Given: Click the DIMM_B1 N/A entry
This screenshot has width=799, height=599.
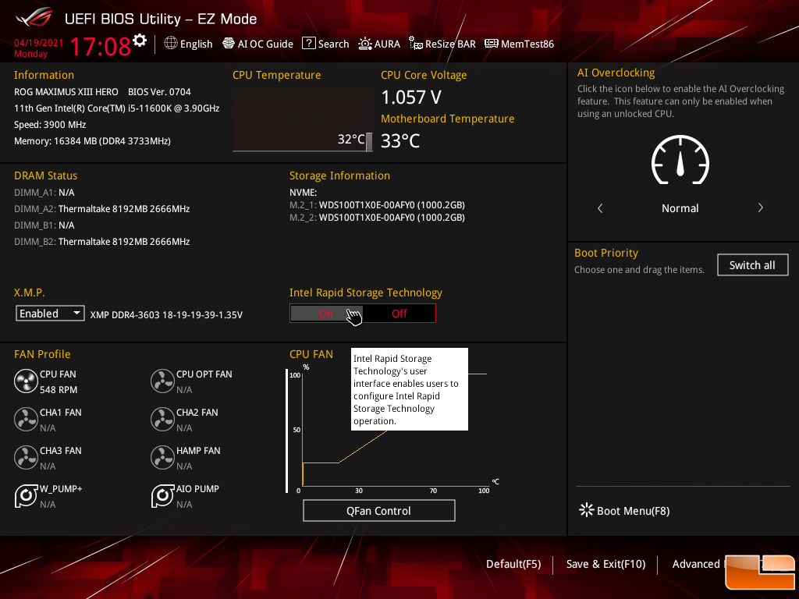Looking at the screenshot, I should tap(44, 225).
